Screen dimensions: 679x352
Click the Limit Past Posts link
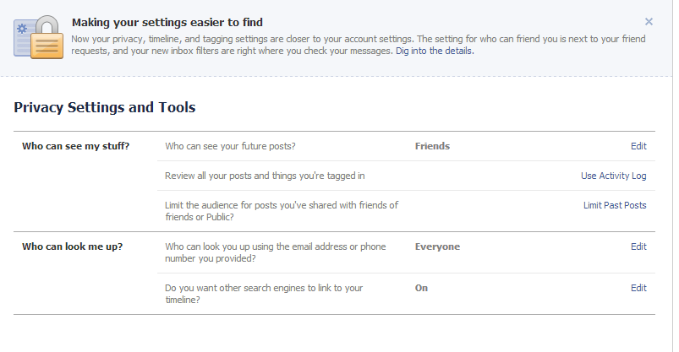coord(615,205)
